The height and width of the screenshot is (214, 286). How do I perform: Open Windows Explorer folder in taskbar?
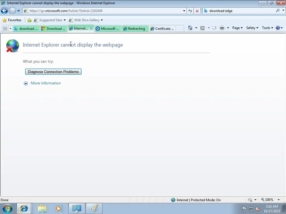[42, 208]
